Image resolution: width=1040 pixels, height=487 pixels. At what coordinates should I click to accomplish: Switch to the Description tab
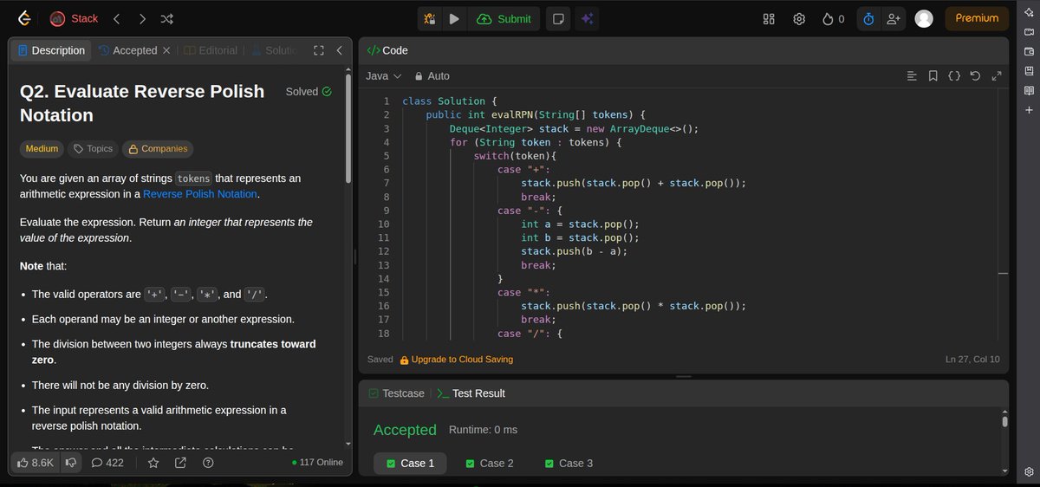coord(50,50)
